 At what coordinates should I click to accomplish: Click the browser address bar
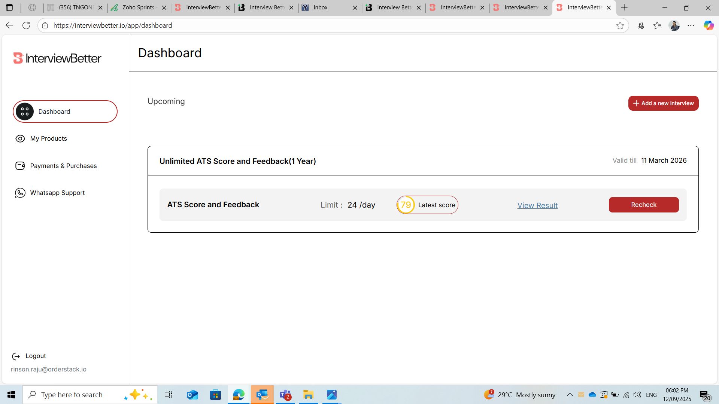(187, 25)
